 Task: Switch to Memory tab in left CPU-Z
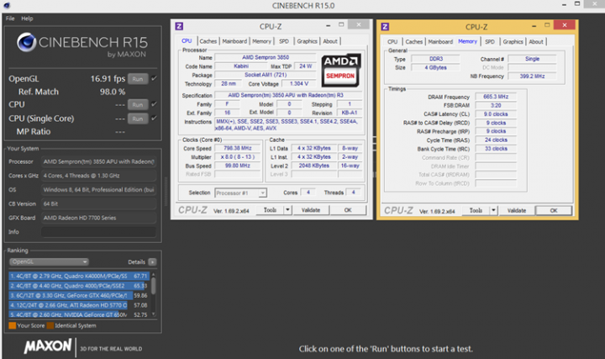(x=261, y=41)
